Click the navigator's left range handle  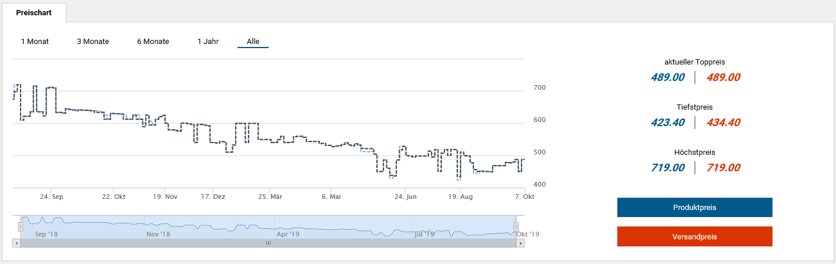(21, 226)
